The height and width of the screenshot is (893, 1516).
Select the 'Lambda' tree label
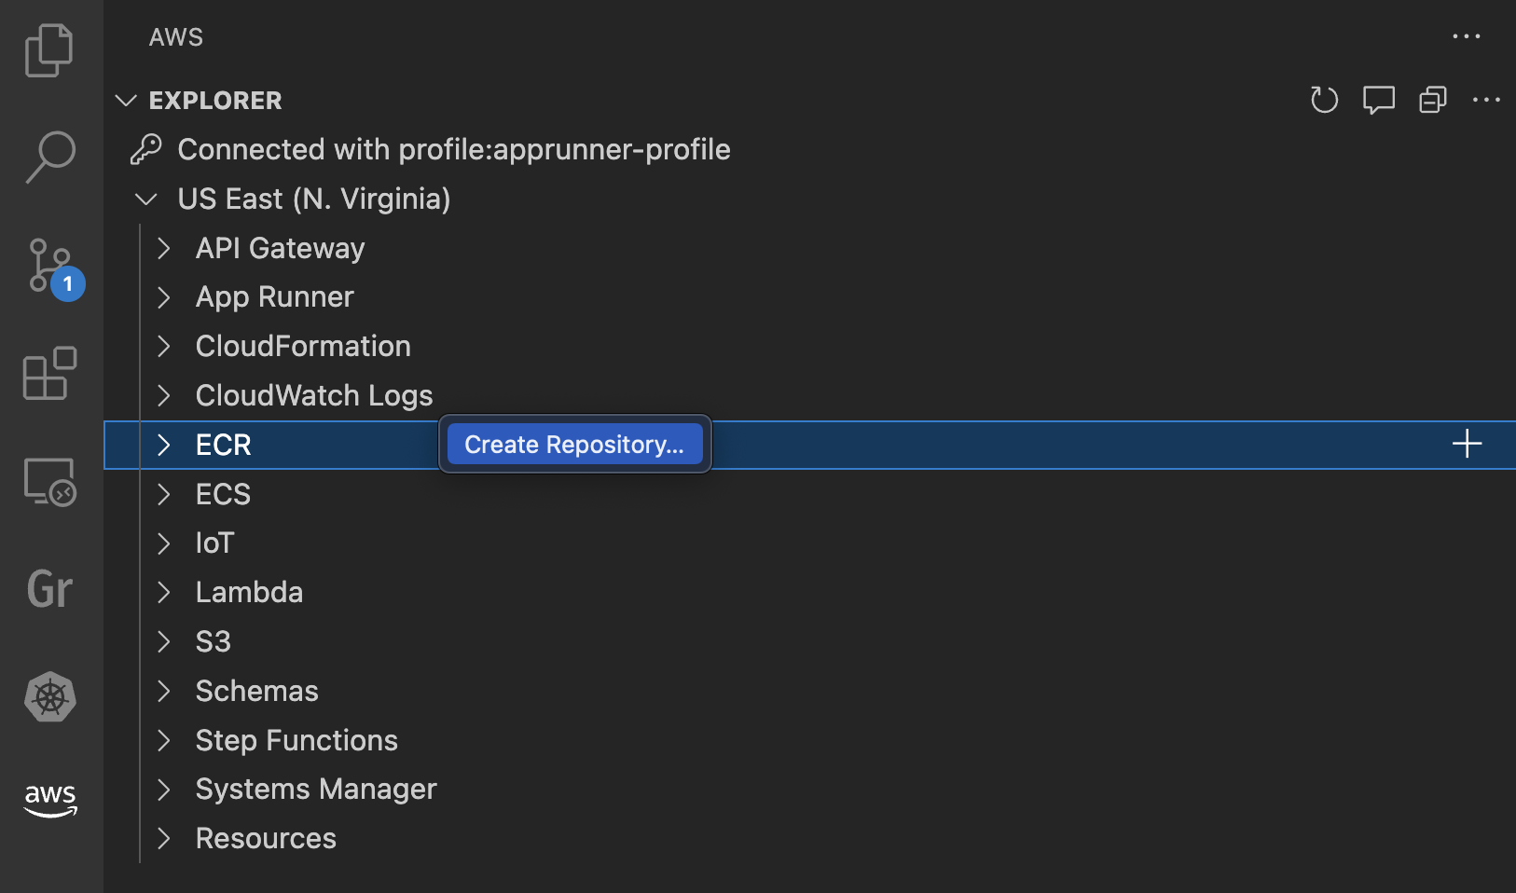(249, 592)
